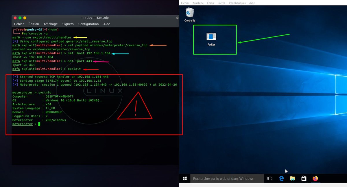Click the Architecture value 'x64'
The image size is (347, 187).
tap(48, 104)
